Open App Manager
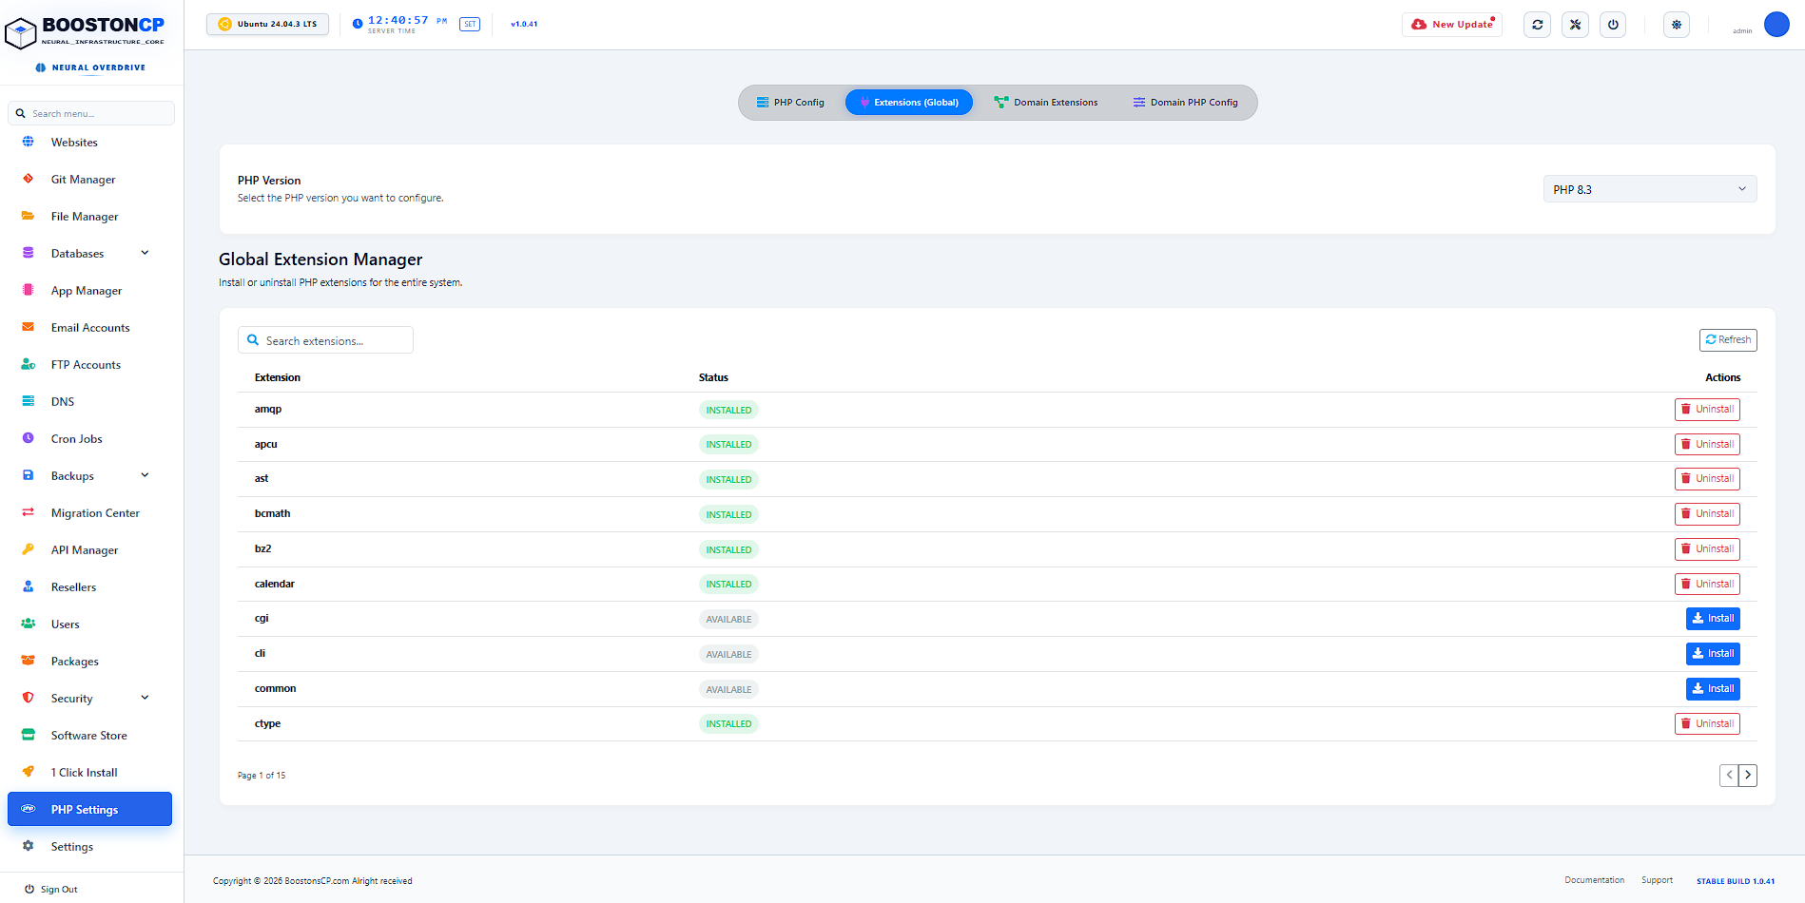The width and height of the screenshot is (1805, 903). point(87,291)
